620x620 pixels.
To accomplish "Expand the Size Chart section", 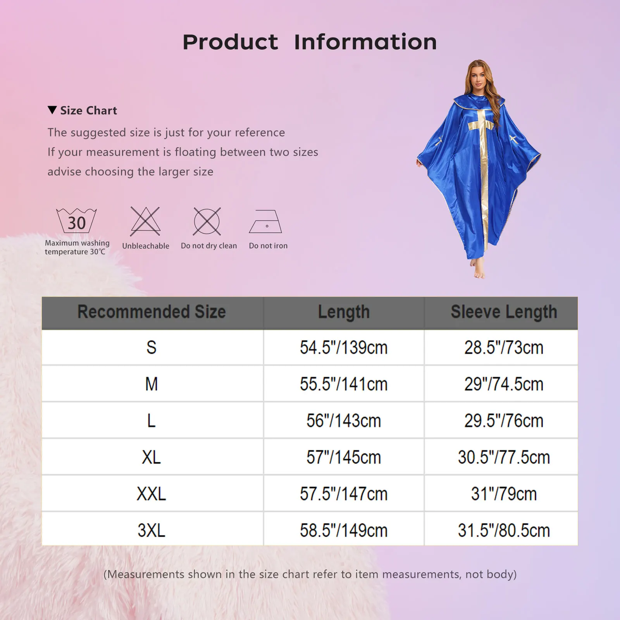I will coord(87,111).
